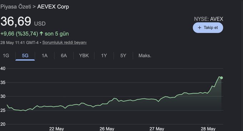Viewport: 243px width, 131px height.
Task: Click the 25 y-axis label
Action: pos(3,110)
